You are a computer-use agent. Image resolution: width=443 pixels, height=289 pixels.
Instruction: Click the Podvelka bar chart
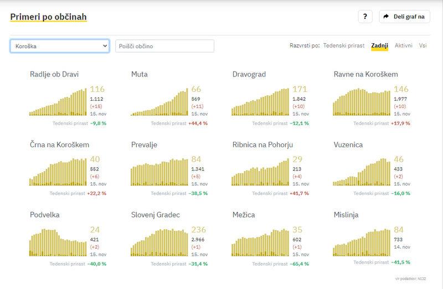(x=58, y=242)
